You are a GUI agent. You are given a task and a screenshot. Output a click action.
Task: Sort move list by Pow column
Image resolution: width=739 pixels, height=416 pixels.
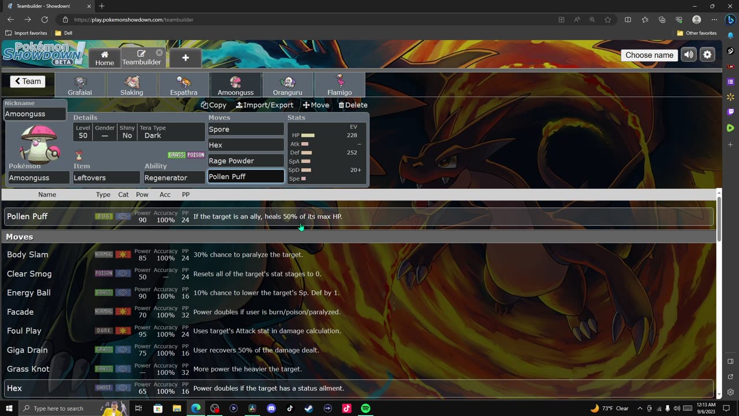pos(142,195)
